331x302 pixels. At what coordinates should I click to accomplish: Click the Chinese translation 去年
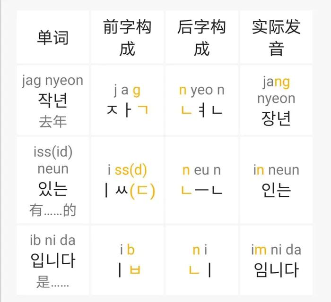52,121
